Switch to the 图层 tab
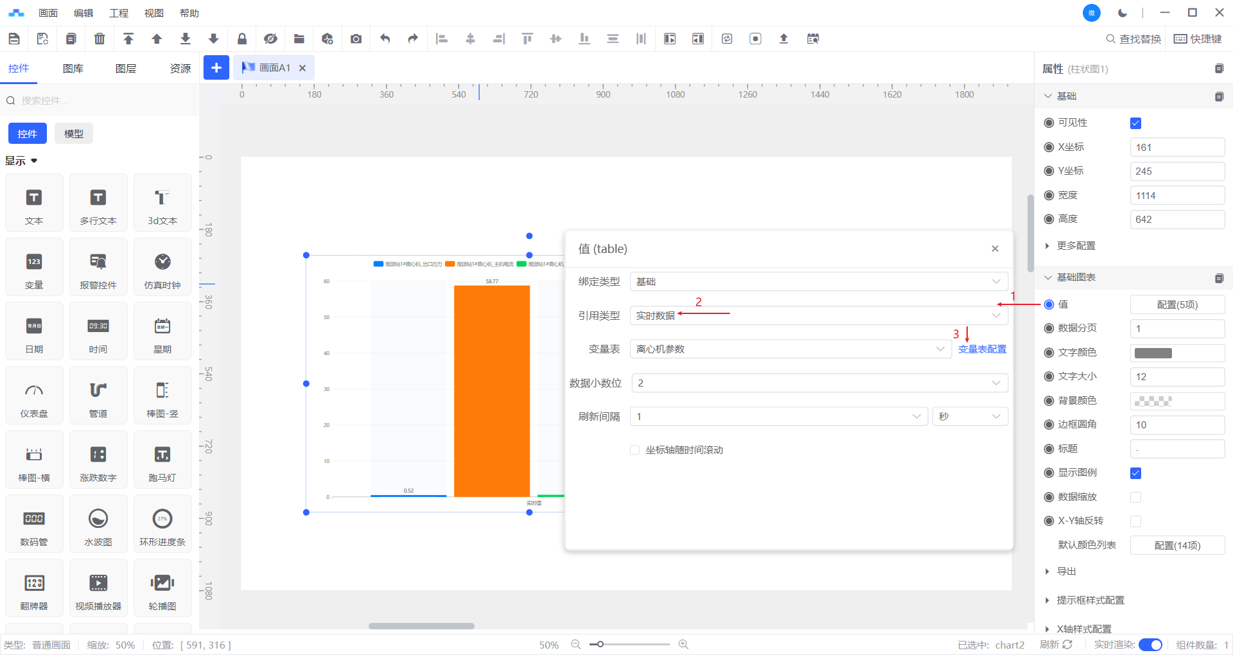Viewport: 1233px width, 655px height. (x=126, y=69)
